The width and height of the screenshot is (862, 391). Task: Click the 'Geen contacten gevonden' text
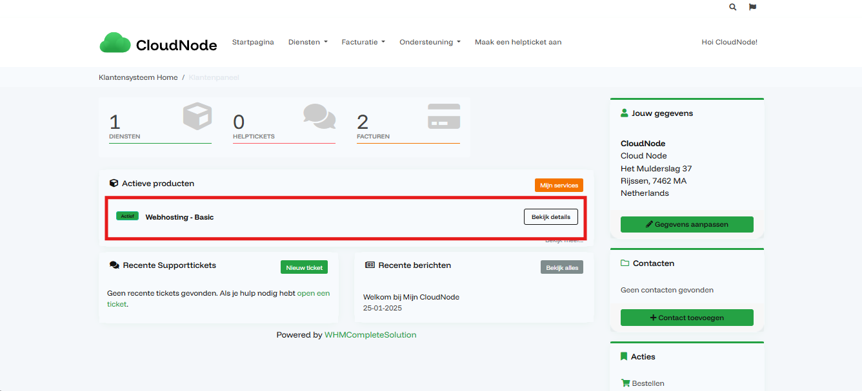667,290
